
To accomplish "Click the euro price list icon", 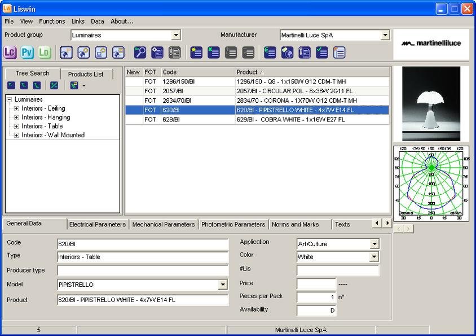I will coord(270,53).
